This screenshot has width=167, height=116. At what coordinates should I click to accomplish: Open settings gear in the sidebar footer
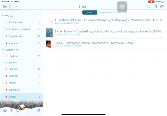coord(5,110)
